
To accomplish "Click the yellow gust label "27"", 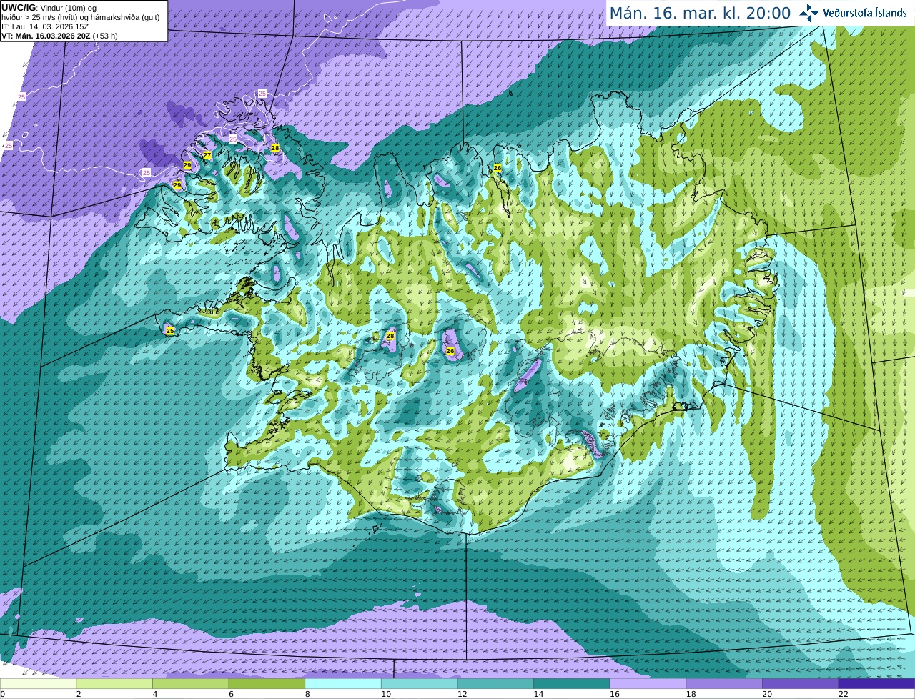I will coord(207,155).
